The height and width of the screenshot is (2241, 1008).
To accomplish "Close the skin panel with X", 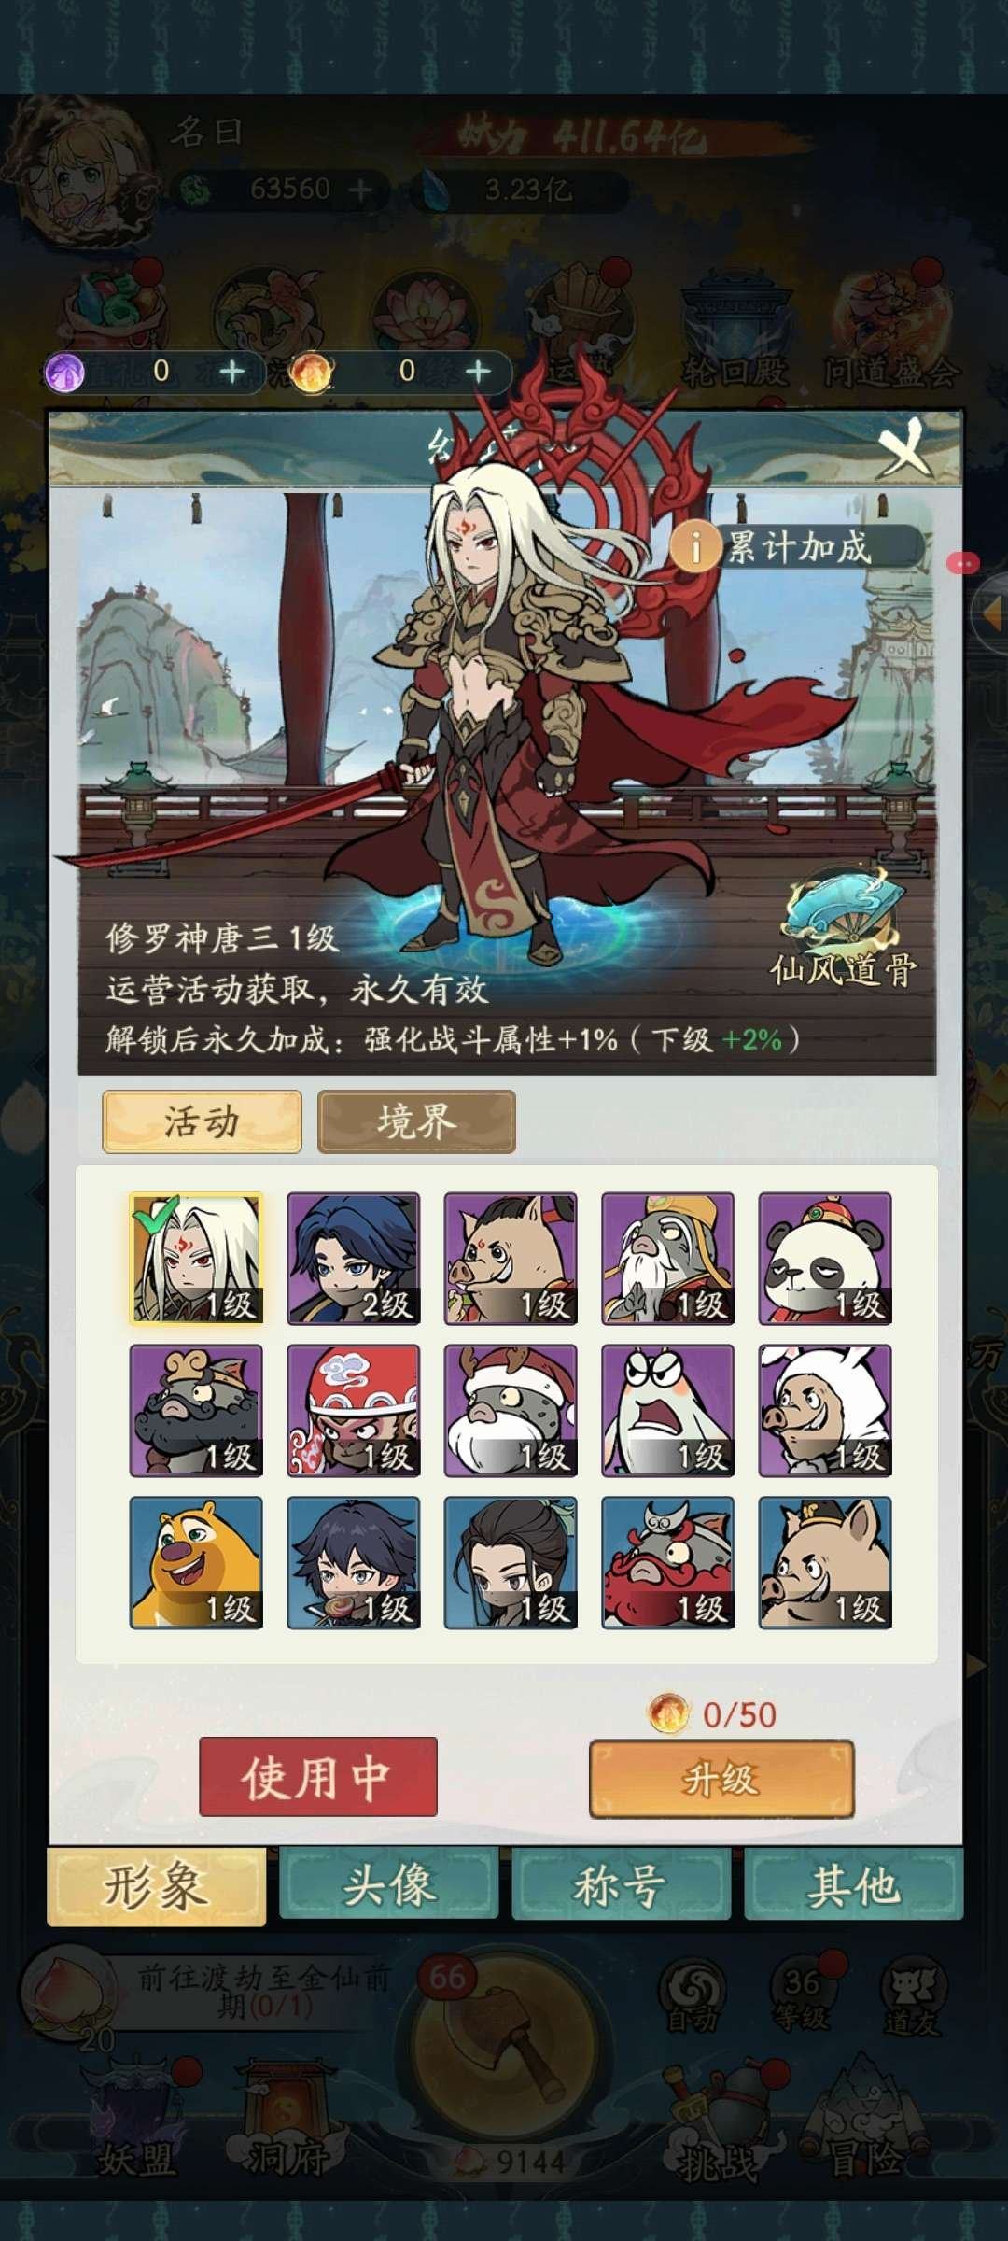I will (x=903, y=450).
